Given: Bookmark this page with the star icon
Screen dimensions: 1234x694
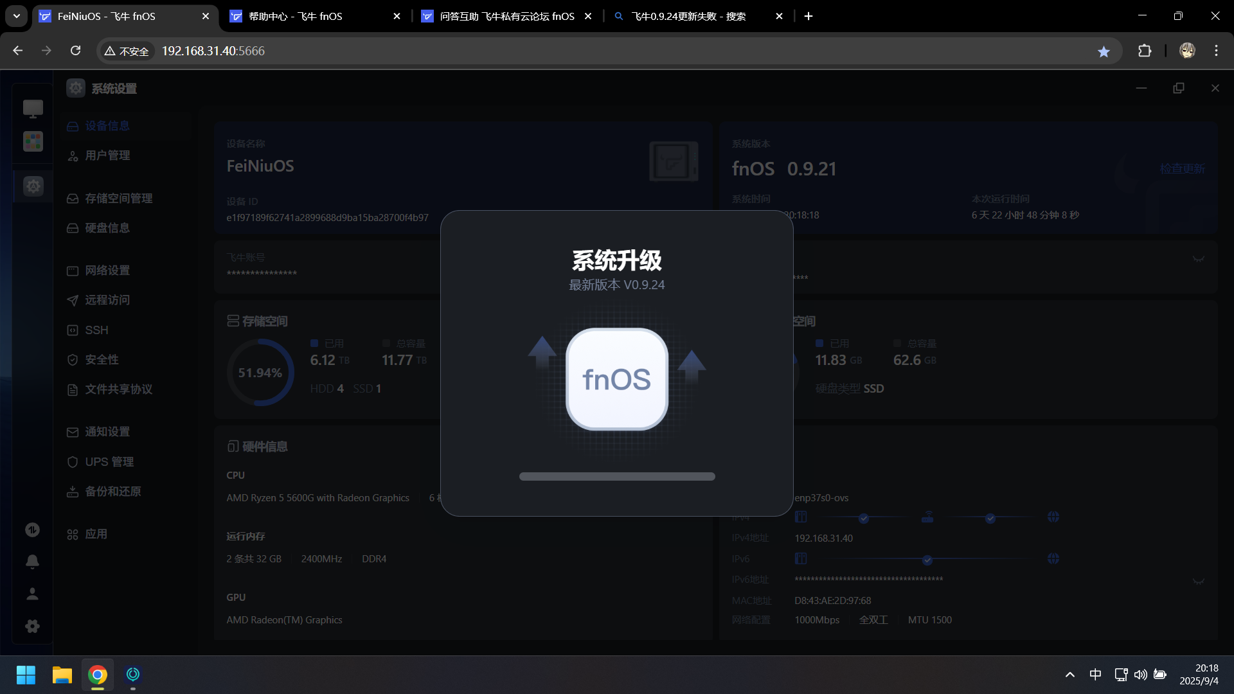Looking at the screenshot, I should pyautogui.click(x=1104, y=51).
